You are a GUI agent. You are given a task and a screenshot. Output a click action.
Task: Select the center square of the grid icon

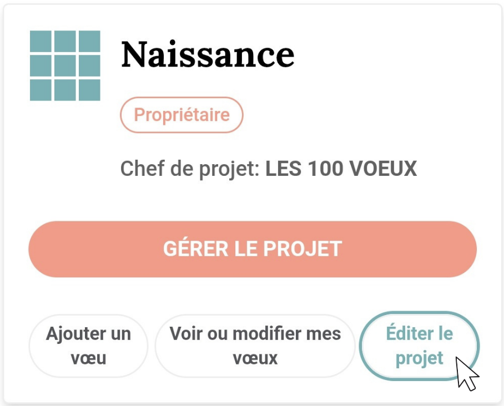(x=65, y=65)
